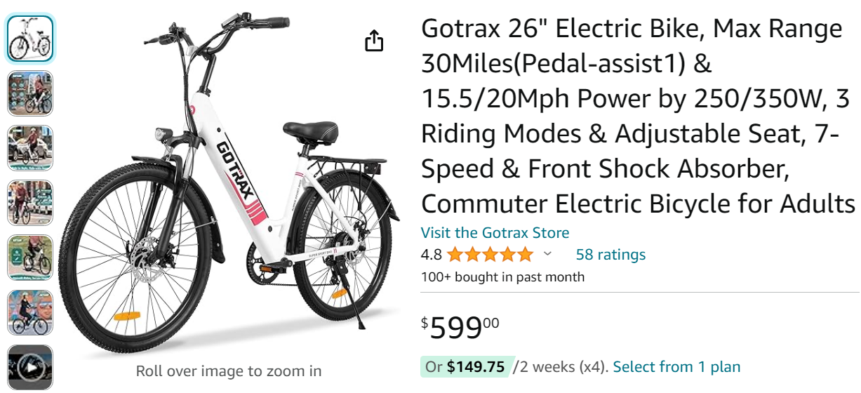The width and height of the screenshot is (861, 393).
Task: Select thumbnail of rider in front of cars
Action: (30, 148)
